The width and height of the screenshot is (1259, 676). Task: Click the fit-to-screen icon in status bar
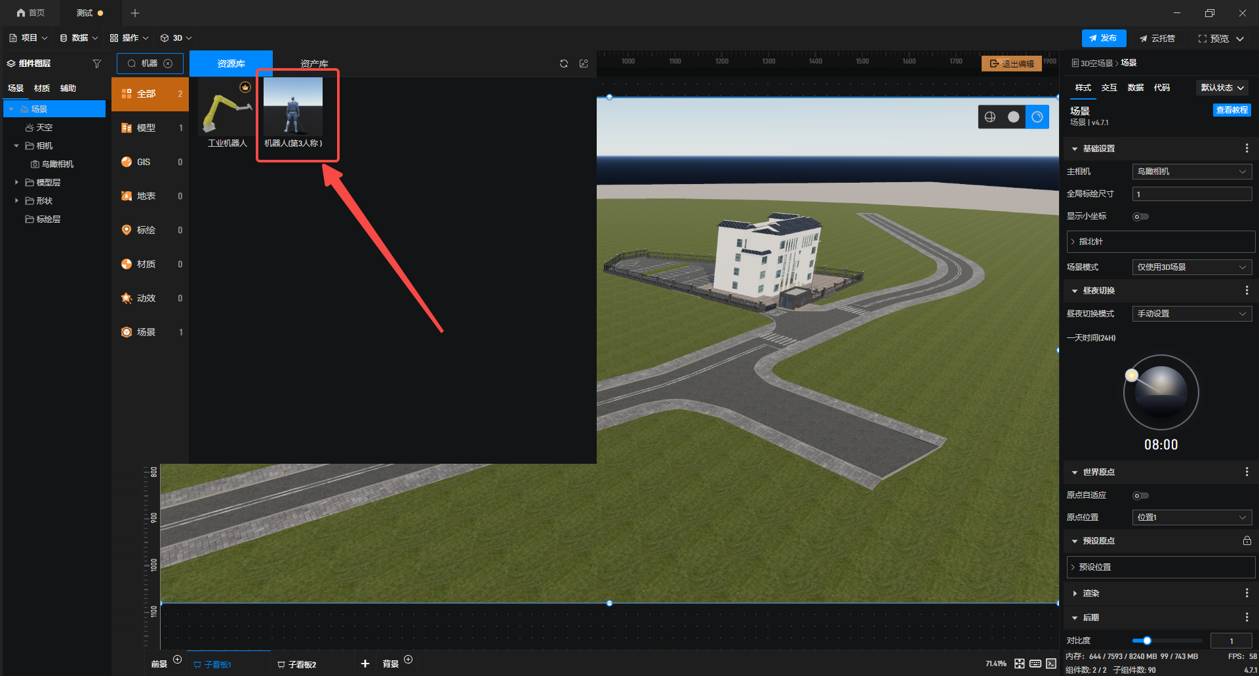coord(1019,664)
